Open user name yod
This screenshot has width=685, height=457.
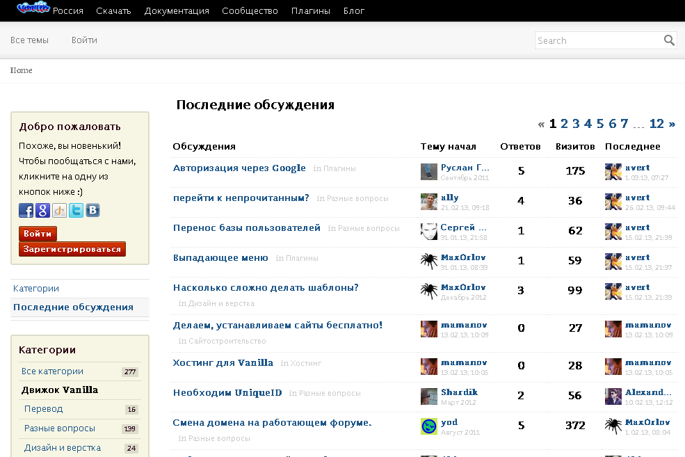pyautogui.click(x=449, y=422)
